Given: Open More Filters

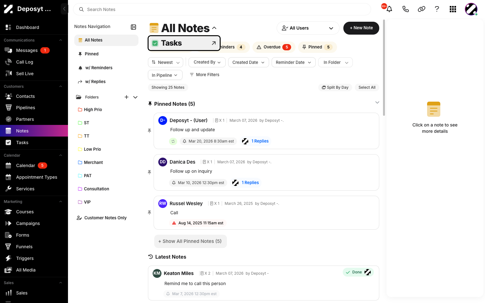Looking at the screenshot, I should coord(204,75).
